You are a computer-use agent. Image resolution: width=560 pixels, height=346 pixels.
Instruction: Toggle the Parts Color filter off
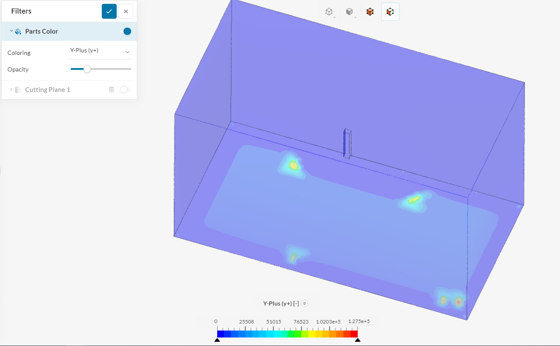coord(126,31)
